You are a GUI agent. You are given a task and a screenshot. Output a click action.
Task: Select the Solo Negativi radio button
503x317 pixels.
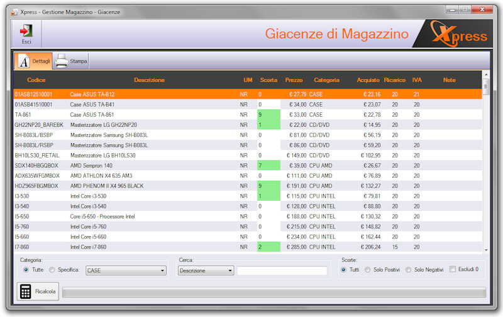click(x=408, y=270)
